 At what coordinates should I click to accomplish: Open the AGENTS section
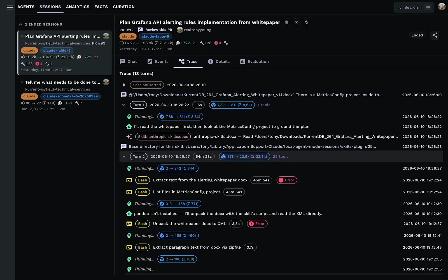(26, 7)
